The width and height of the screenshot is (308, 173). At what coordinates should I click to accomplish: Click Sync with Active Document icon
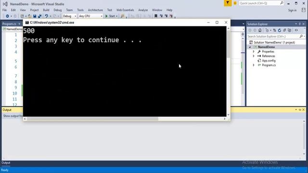point(274,30)
